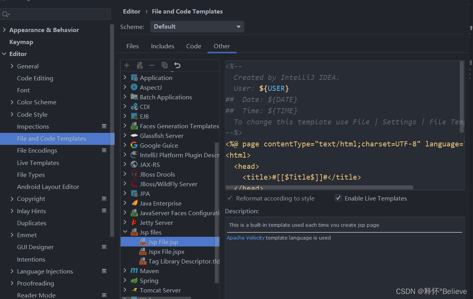The height and width of the screenshot is (299, 473).
Task: Click the Create Child Template File icon
Action: click(140, 65)
